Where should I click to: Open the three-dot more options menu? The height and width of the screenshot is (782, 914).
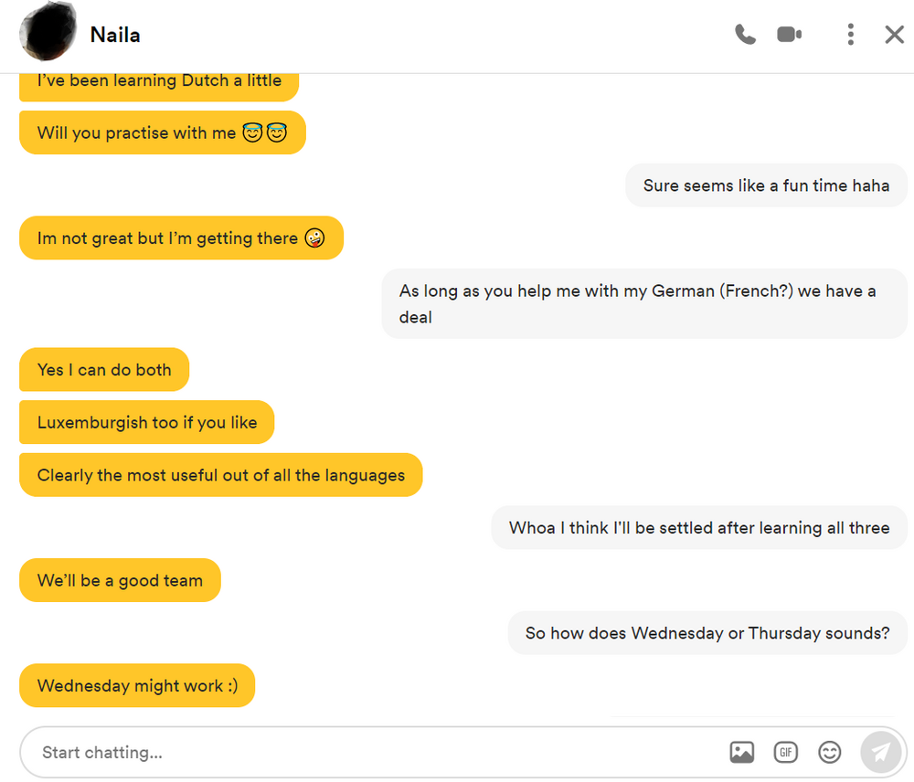(x=850, y=35)
